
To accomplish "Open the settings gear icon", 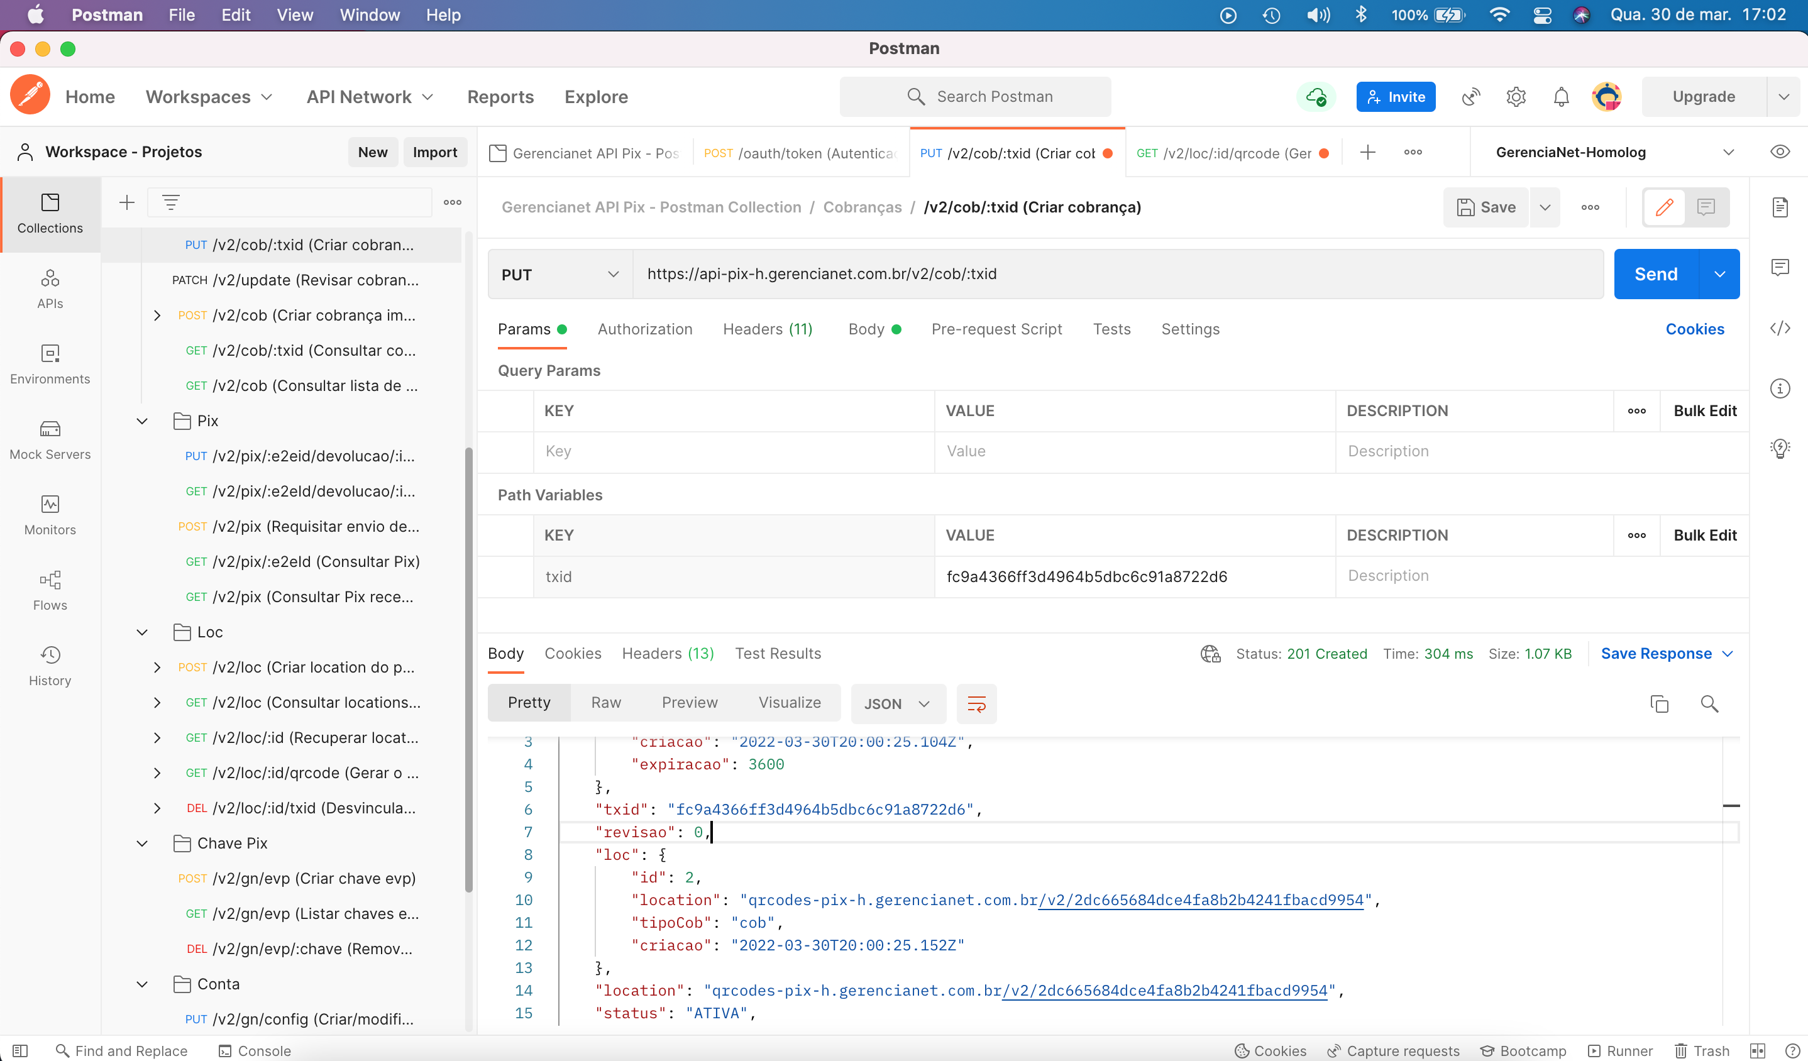I will (1515, 96).
